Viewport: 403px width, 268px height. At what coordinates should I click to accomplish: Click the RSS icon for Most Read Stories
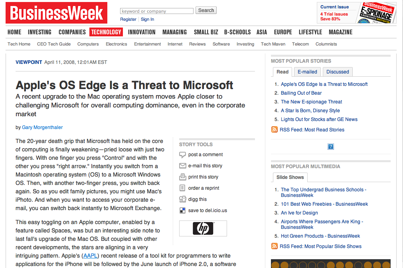click(275, 130)
